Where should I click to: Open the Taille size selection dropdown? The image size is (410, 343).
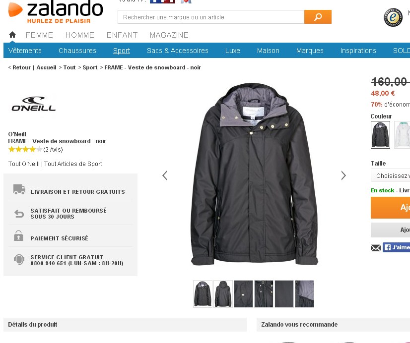pyautogui.click(x=390, y=175)
